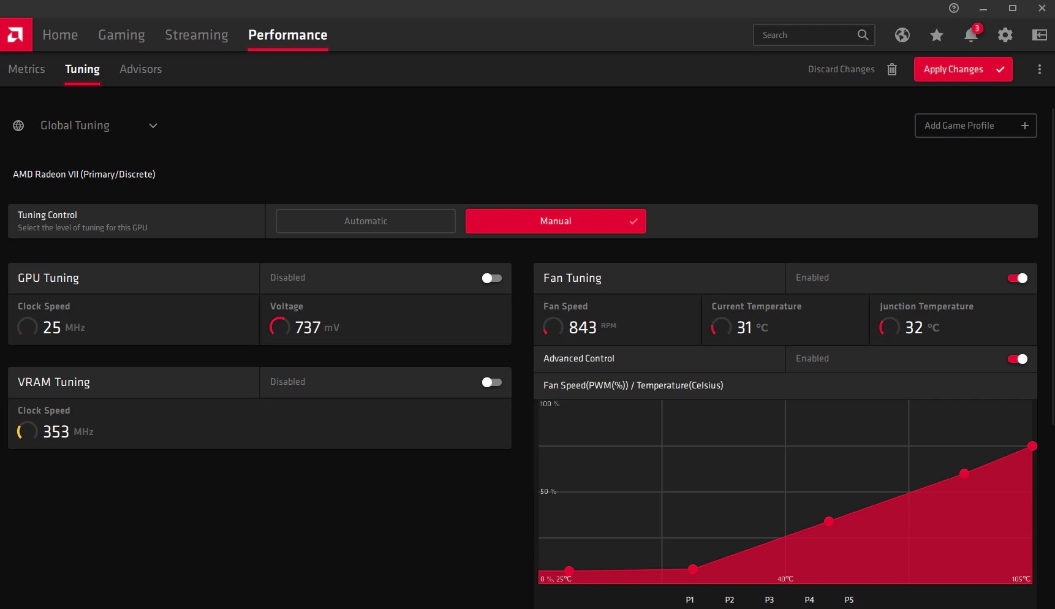Disable the Fan Tuning toggle

coord(1018,278)
